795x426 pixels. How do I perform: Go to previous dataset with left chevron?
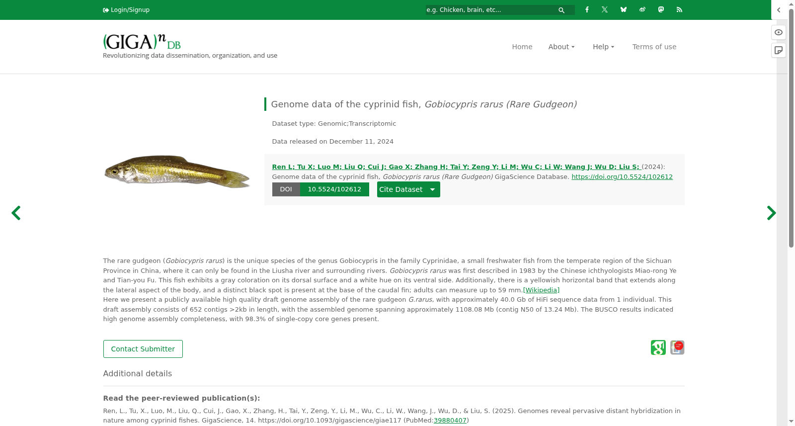pyautogui.click(x=16, y=213)
